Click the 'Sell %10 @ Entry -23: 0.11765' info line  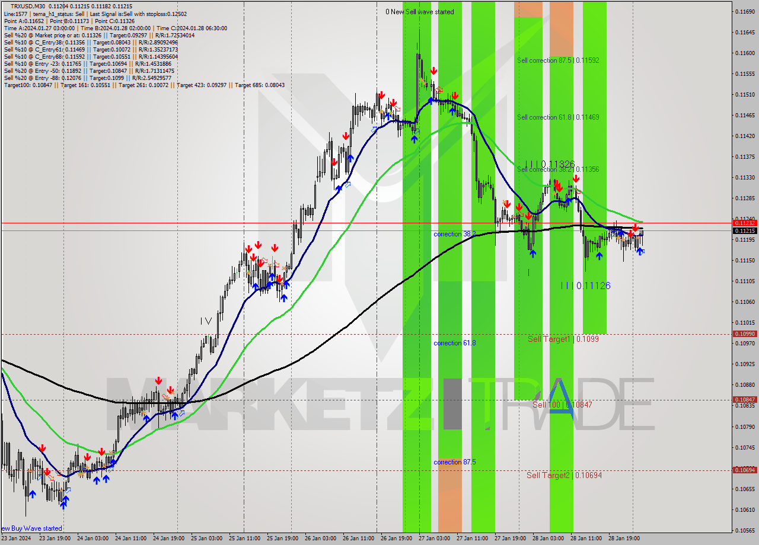click(89, 64)
